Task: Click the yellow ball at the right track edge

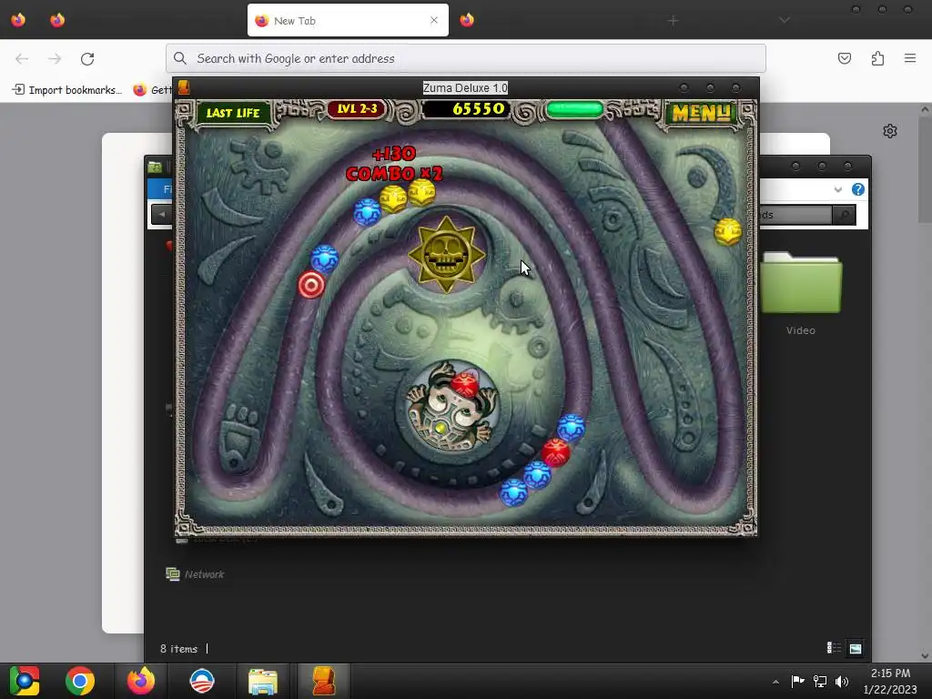Action: 727,232
